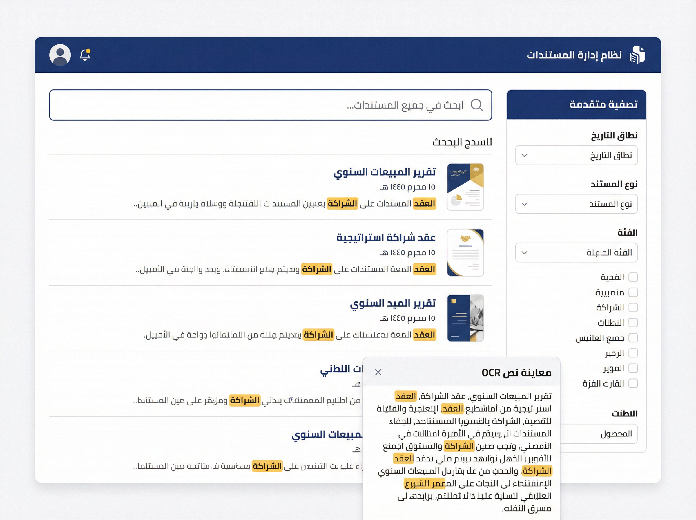Click the document system logo icon

[x=637, y=55]
